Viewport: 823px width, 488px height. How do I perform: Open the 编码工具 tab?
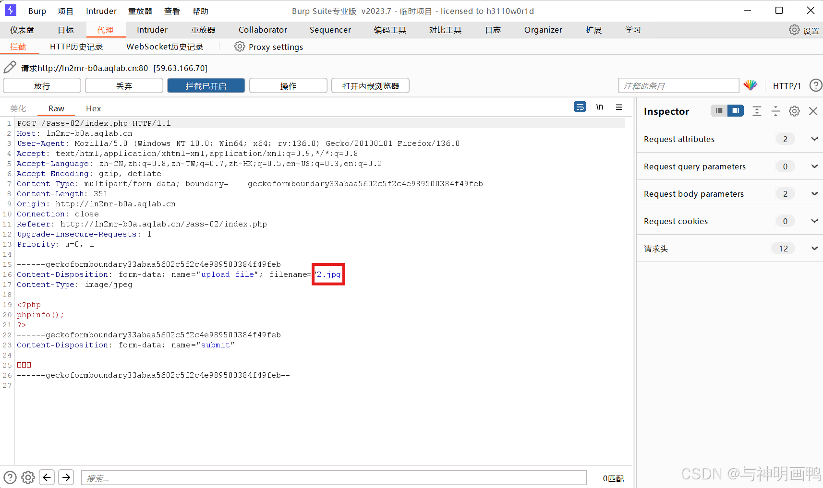point(390,30)
